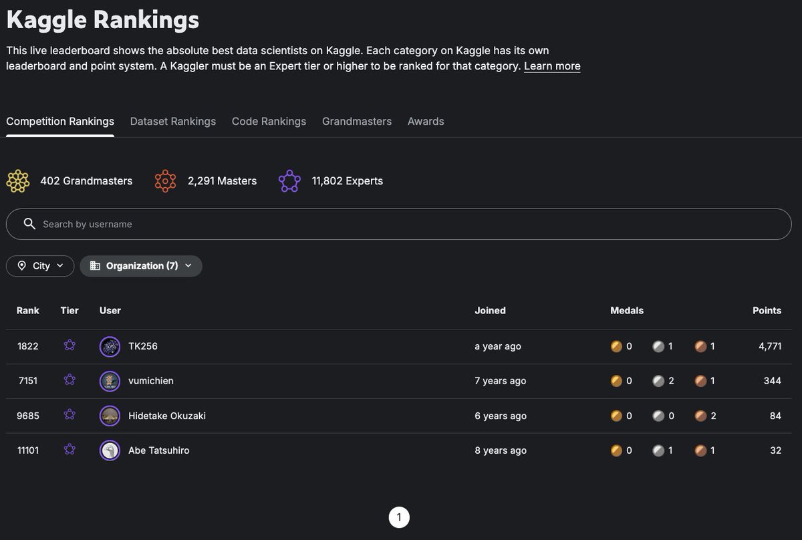Image resolution: width=802 pixels, height=540 pixels.
Task: Click Abe Tatsuhiro's avatar thumbnail
Action: pyautogui.click(x=110, y=450)
